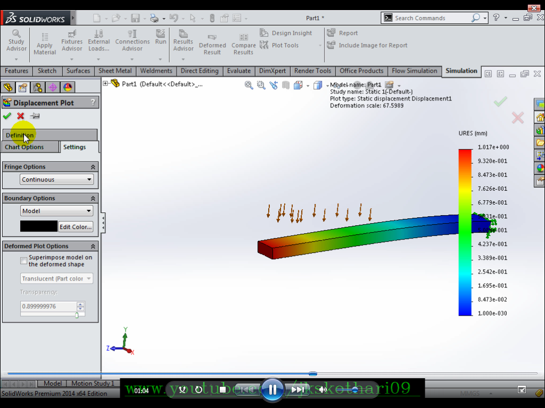Click the Edit Color button
Viewport: 545px width, 408px height.
tap(75, 226)
